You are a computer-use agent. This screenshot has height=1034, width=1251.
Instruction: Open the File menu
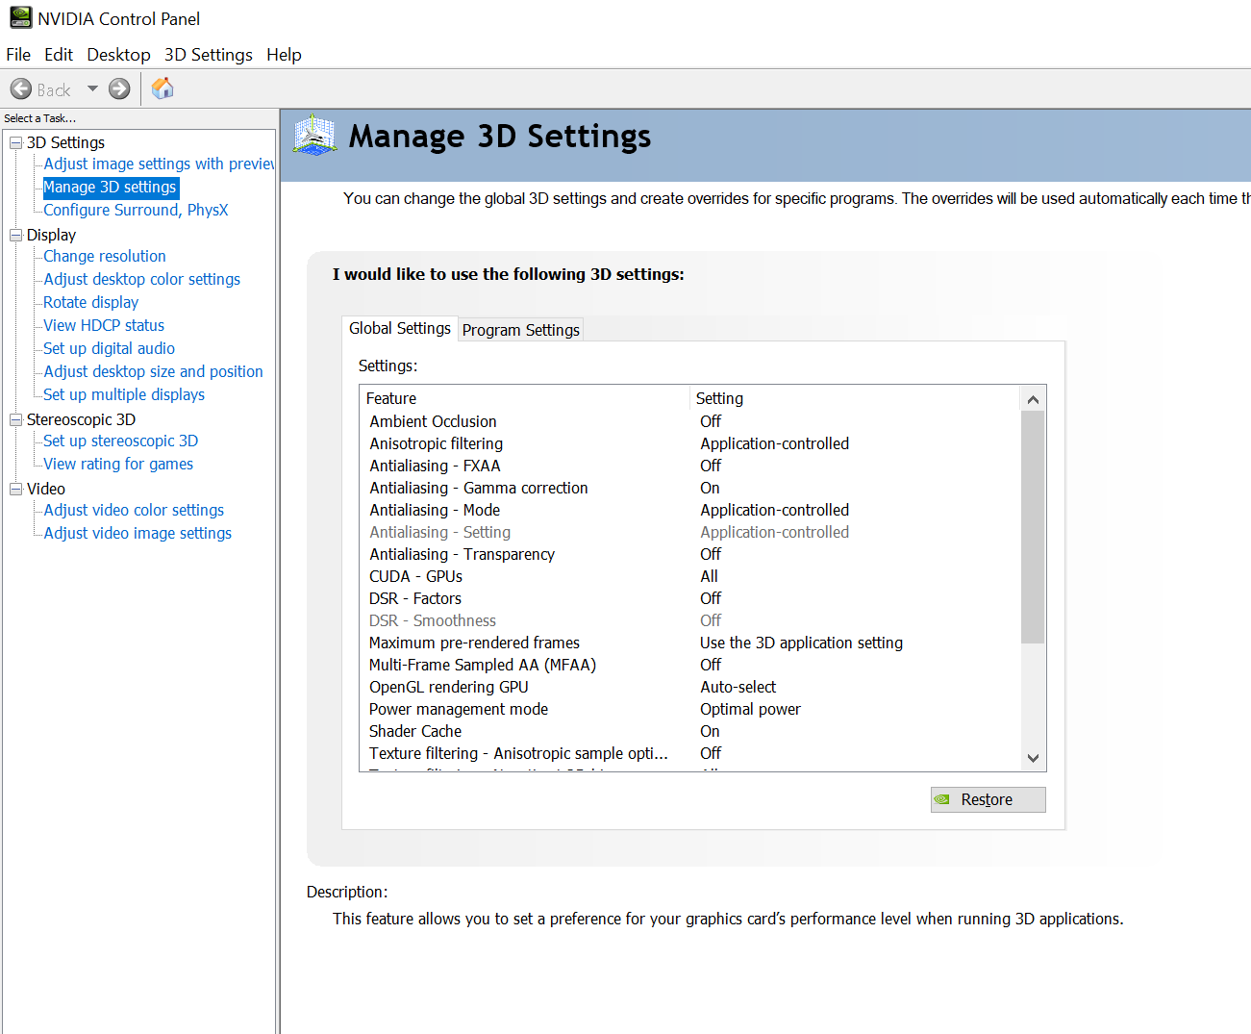(x=18, y=55)
